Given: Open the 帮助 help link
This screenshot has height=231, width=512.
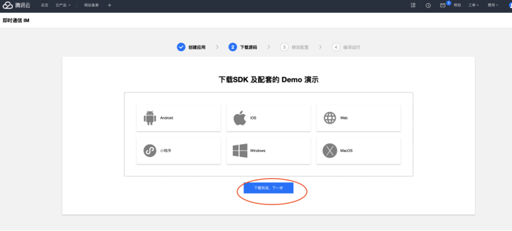Looking at the screenshot, I should (457, 5).
